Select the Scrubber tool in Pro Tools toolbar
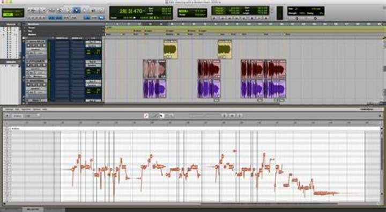386x212 pixels. point(93,10)
